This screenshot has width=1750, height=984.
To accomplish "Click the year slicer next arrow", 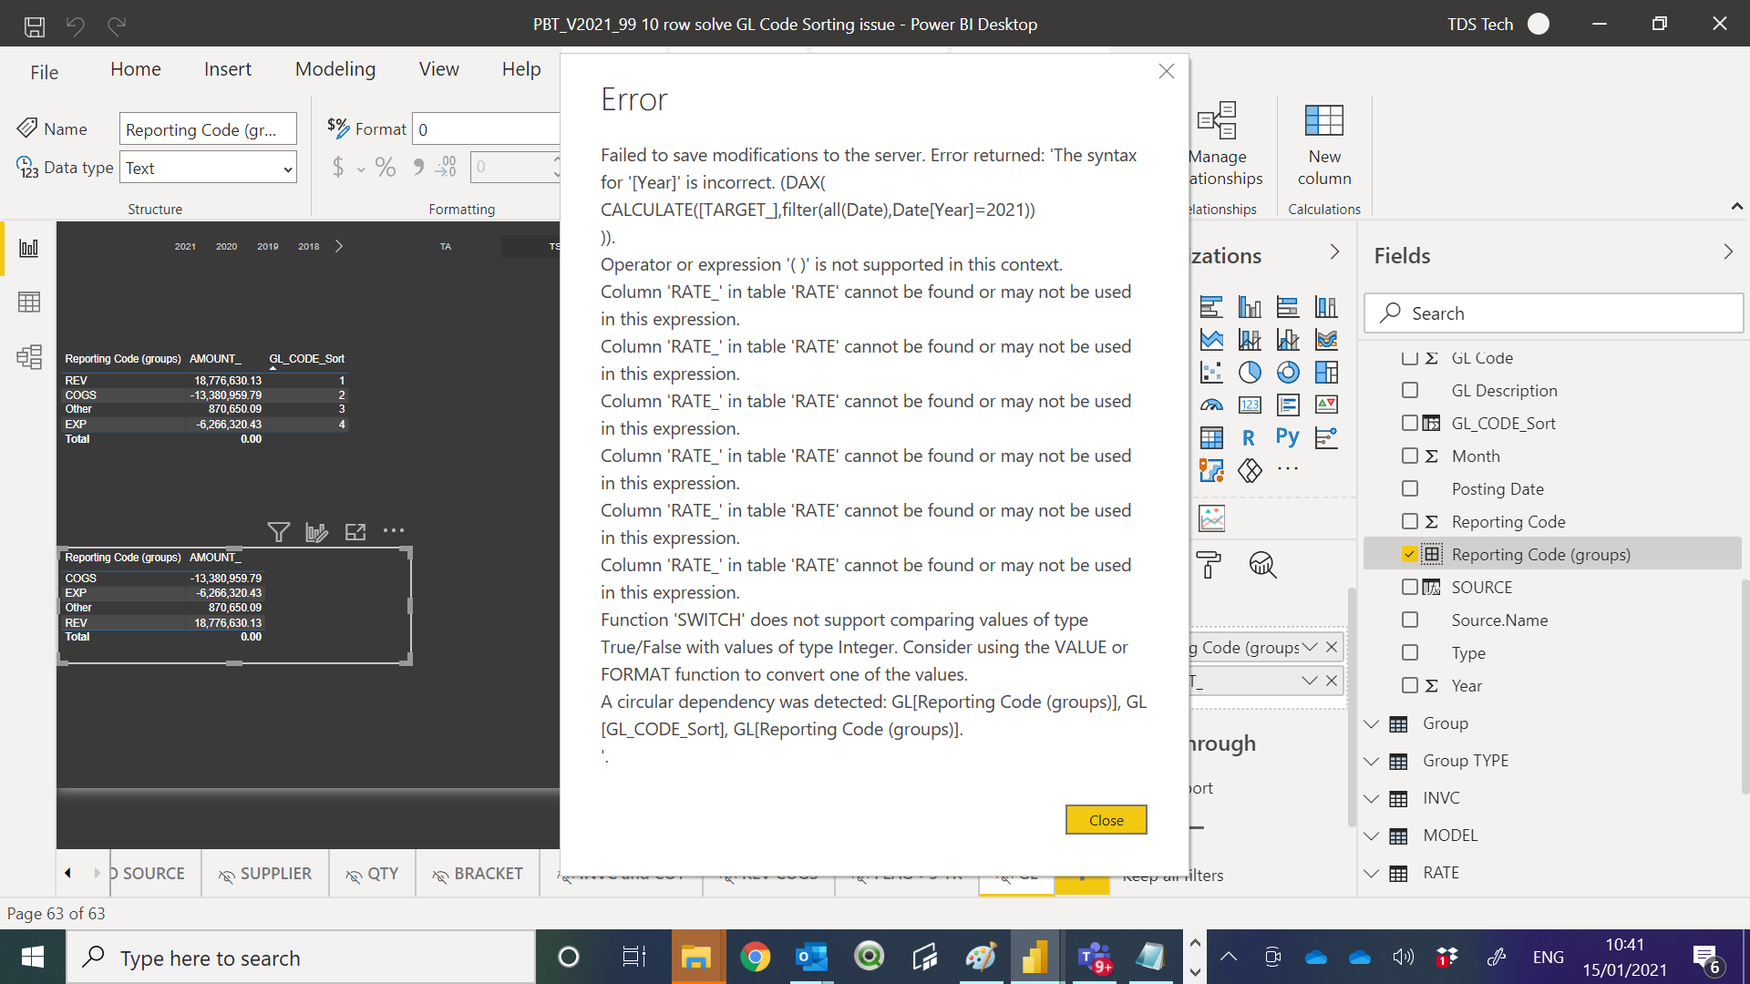I will [x=339, y=246].
